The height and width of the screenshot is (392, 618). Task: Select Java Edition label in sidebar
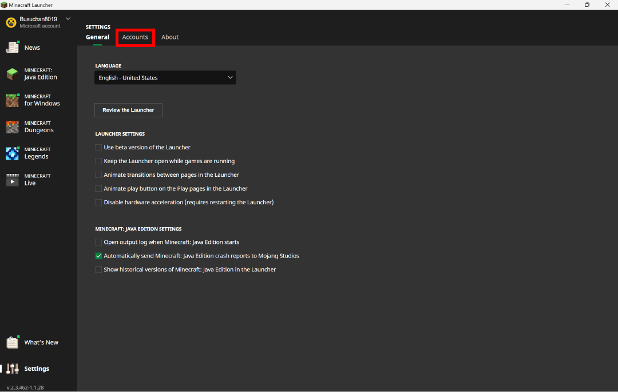coord(41,77)
